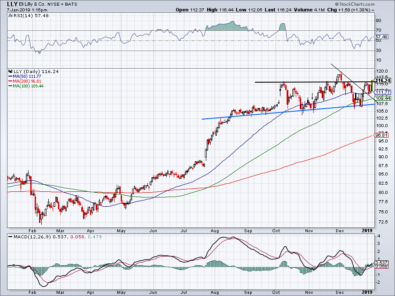395x296 pixels.
Task: Click the Oct month label under MACD panel
Action: click(x=276, y=292)
